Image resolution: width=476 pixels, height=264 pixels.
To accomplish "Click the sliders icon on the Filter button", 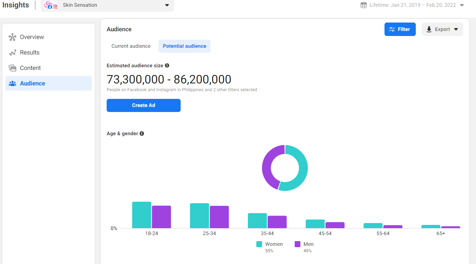I will click(392, 29).
